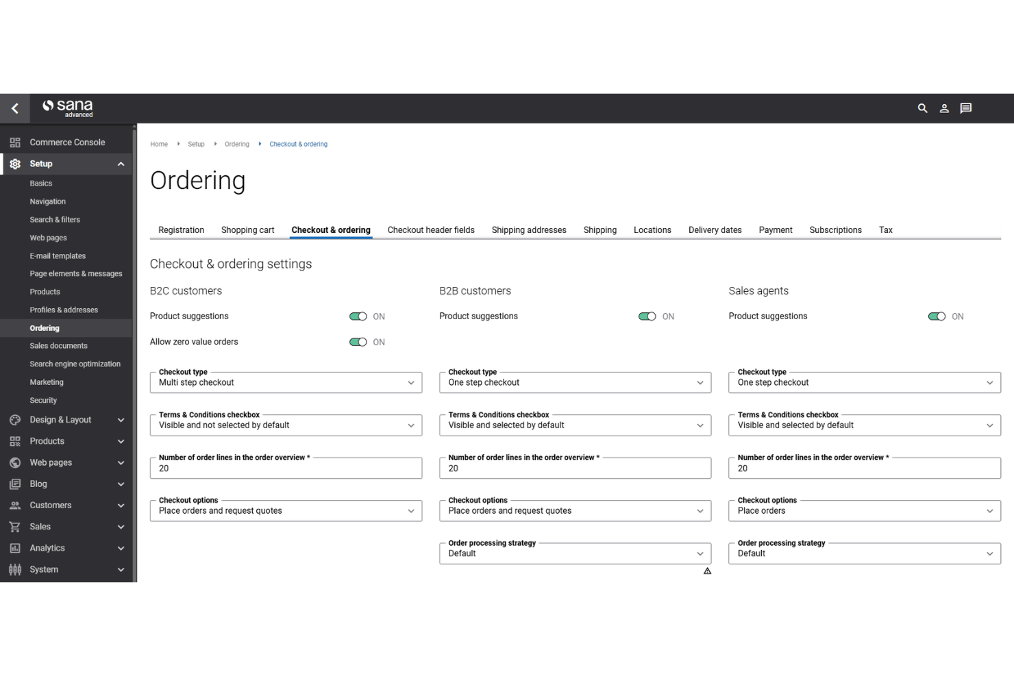1014x676 pixels.
Task: Click the Analytics chart icon
Action: 15,548
